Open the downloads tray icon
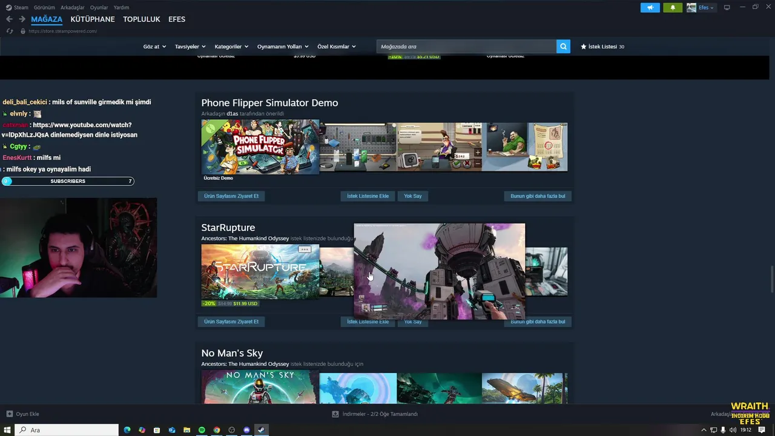 point(335,414)
